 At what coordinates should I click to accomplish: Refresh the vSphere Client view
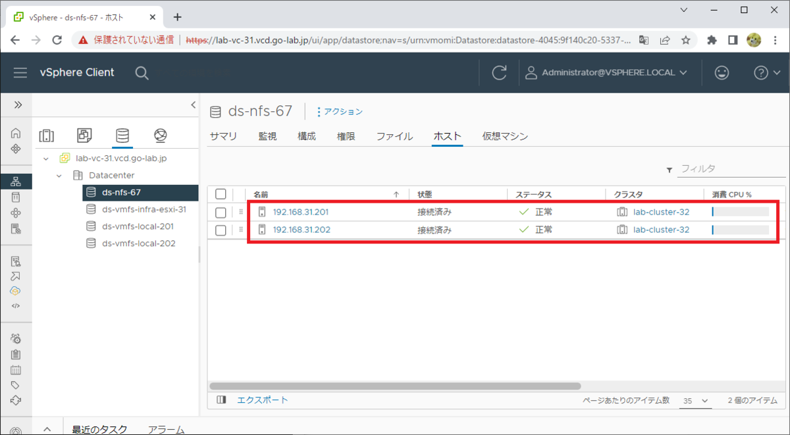click(x=500, y=72)
